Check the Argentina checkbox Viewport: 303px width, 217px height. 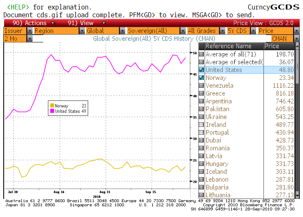click(x=201, y=101)
